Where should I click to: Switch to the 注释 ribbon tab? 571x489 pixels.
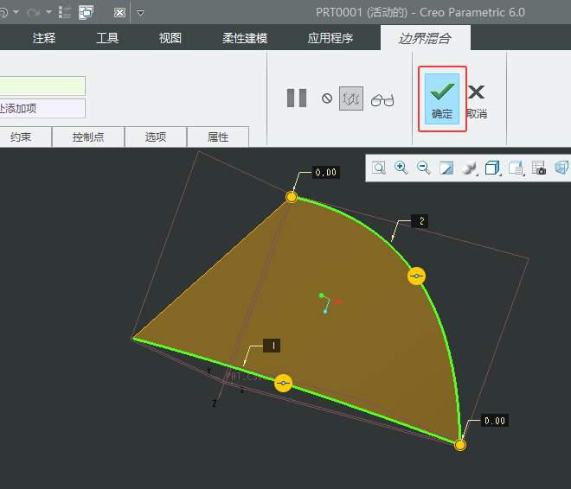[44, 38]
